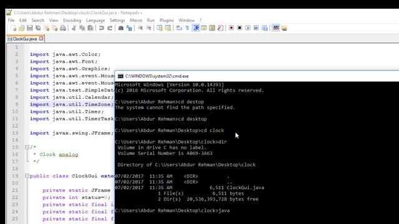Click '20,536,393,728 bytes free' text in cmd
The width and height of the screenshot is (399, 224).
coord(223,199)
